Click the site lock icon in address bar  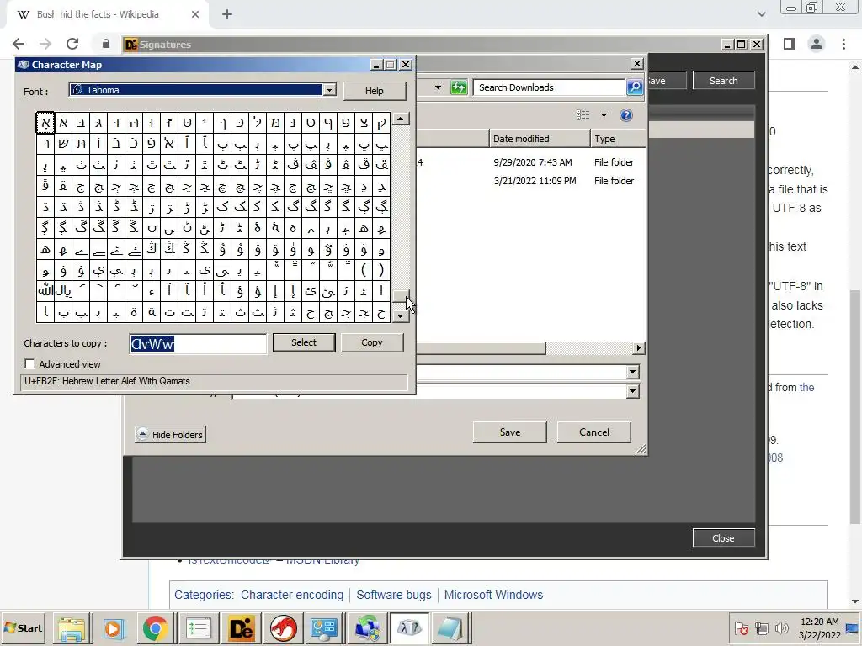pos(106,44)
